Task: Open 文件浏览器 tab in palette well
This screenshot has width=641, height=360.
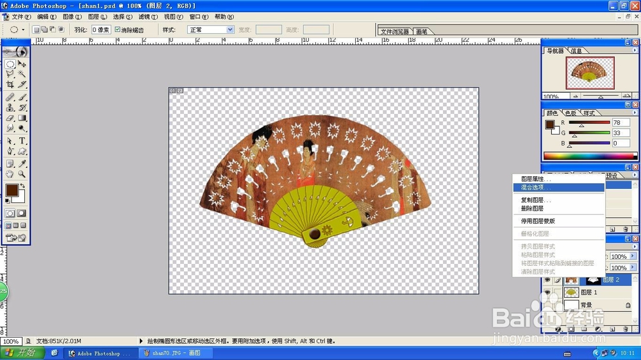Action: pyautogui.click(x=394, y=31)
